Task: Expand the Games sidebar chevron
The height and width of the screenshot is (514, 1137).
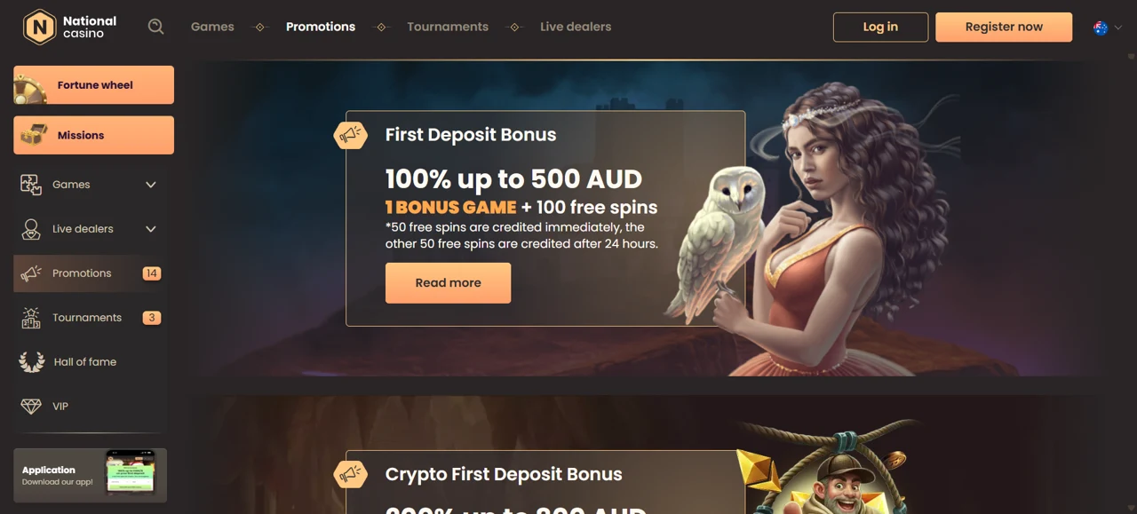Action: click(151, 185)
